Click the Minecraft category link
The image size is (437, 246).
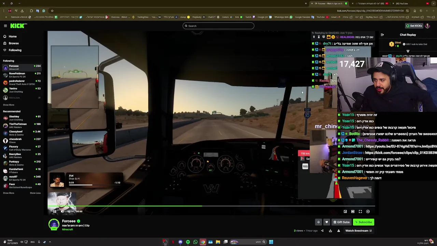[68, 230]
